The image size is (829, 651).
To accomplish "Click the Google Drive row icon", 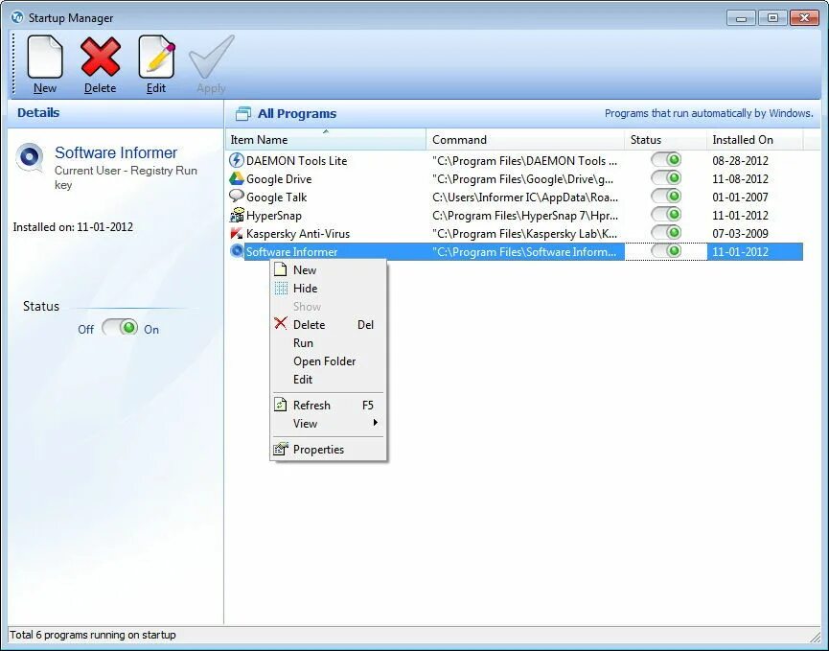I will (x=237, y=178).
